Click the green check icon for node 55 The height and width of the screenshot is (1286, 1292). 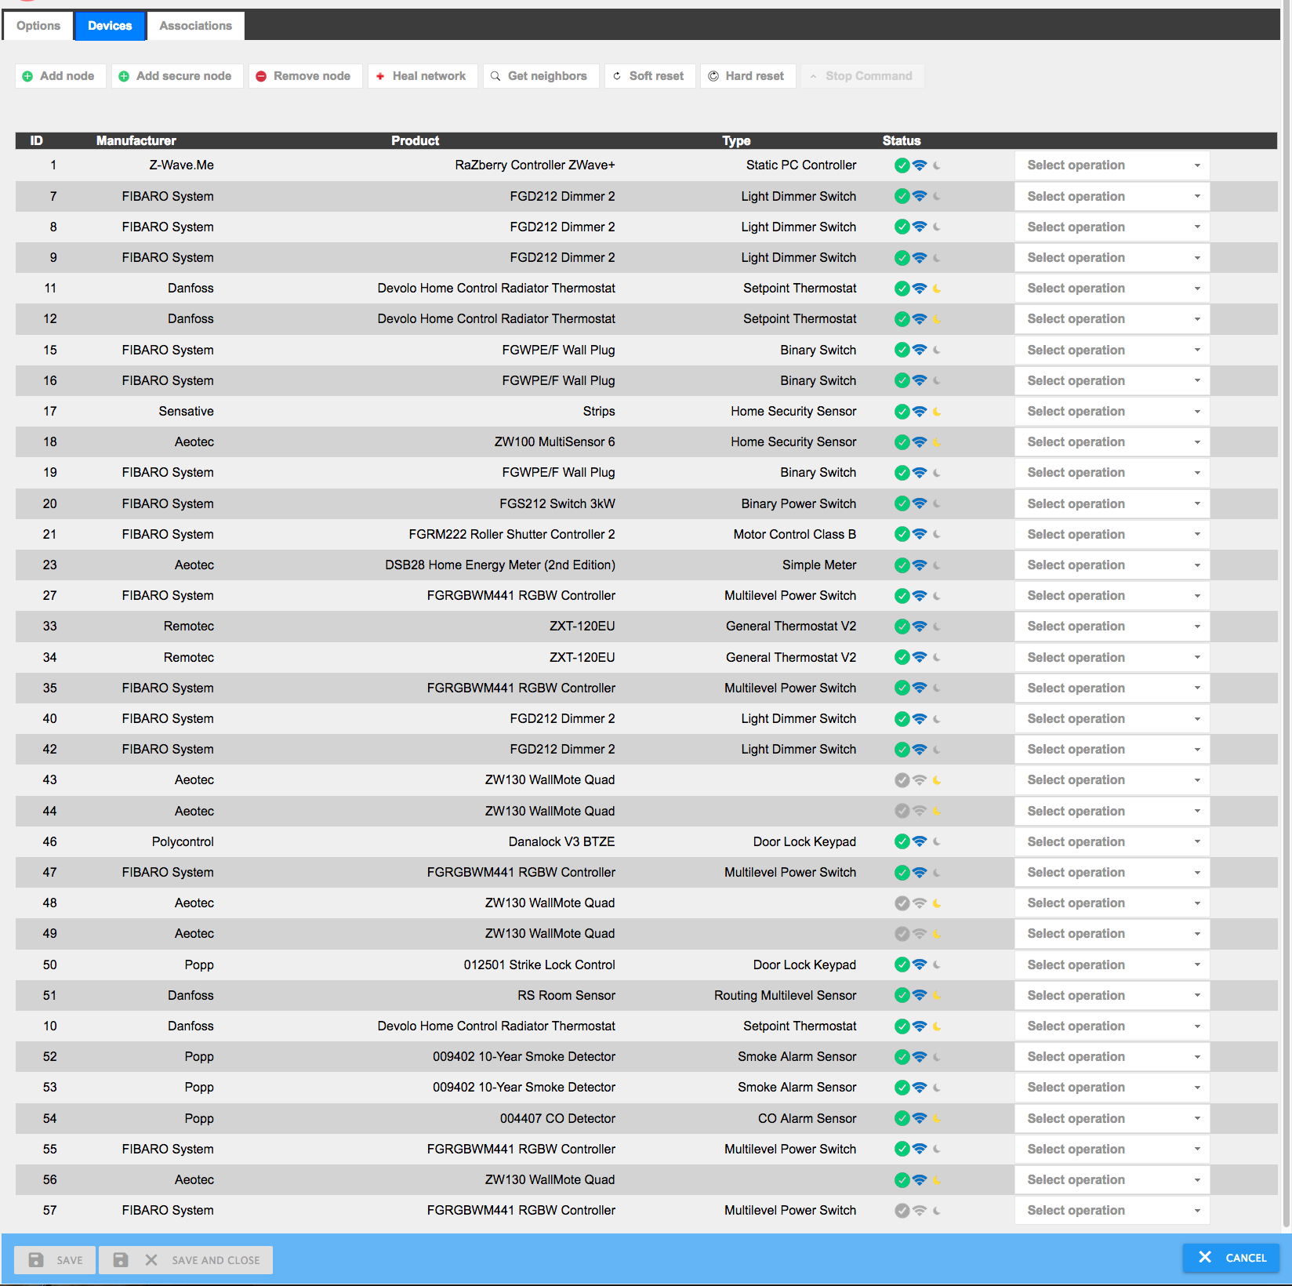coord(902,1150)
